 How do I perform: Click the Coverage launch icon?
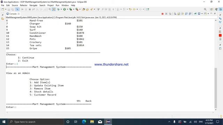pos(71,9)
